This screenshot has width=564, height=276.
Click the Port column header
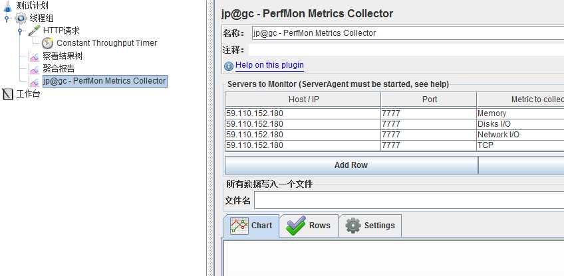[x=429, y=100]
